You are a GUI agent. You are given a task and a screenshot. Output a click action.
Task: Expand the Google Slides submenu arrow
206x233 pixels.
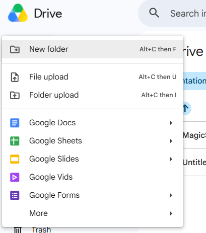[x=171, y=159]
